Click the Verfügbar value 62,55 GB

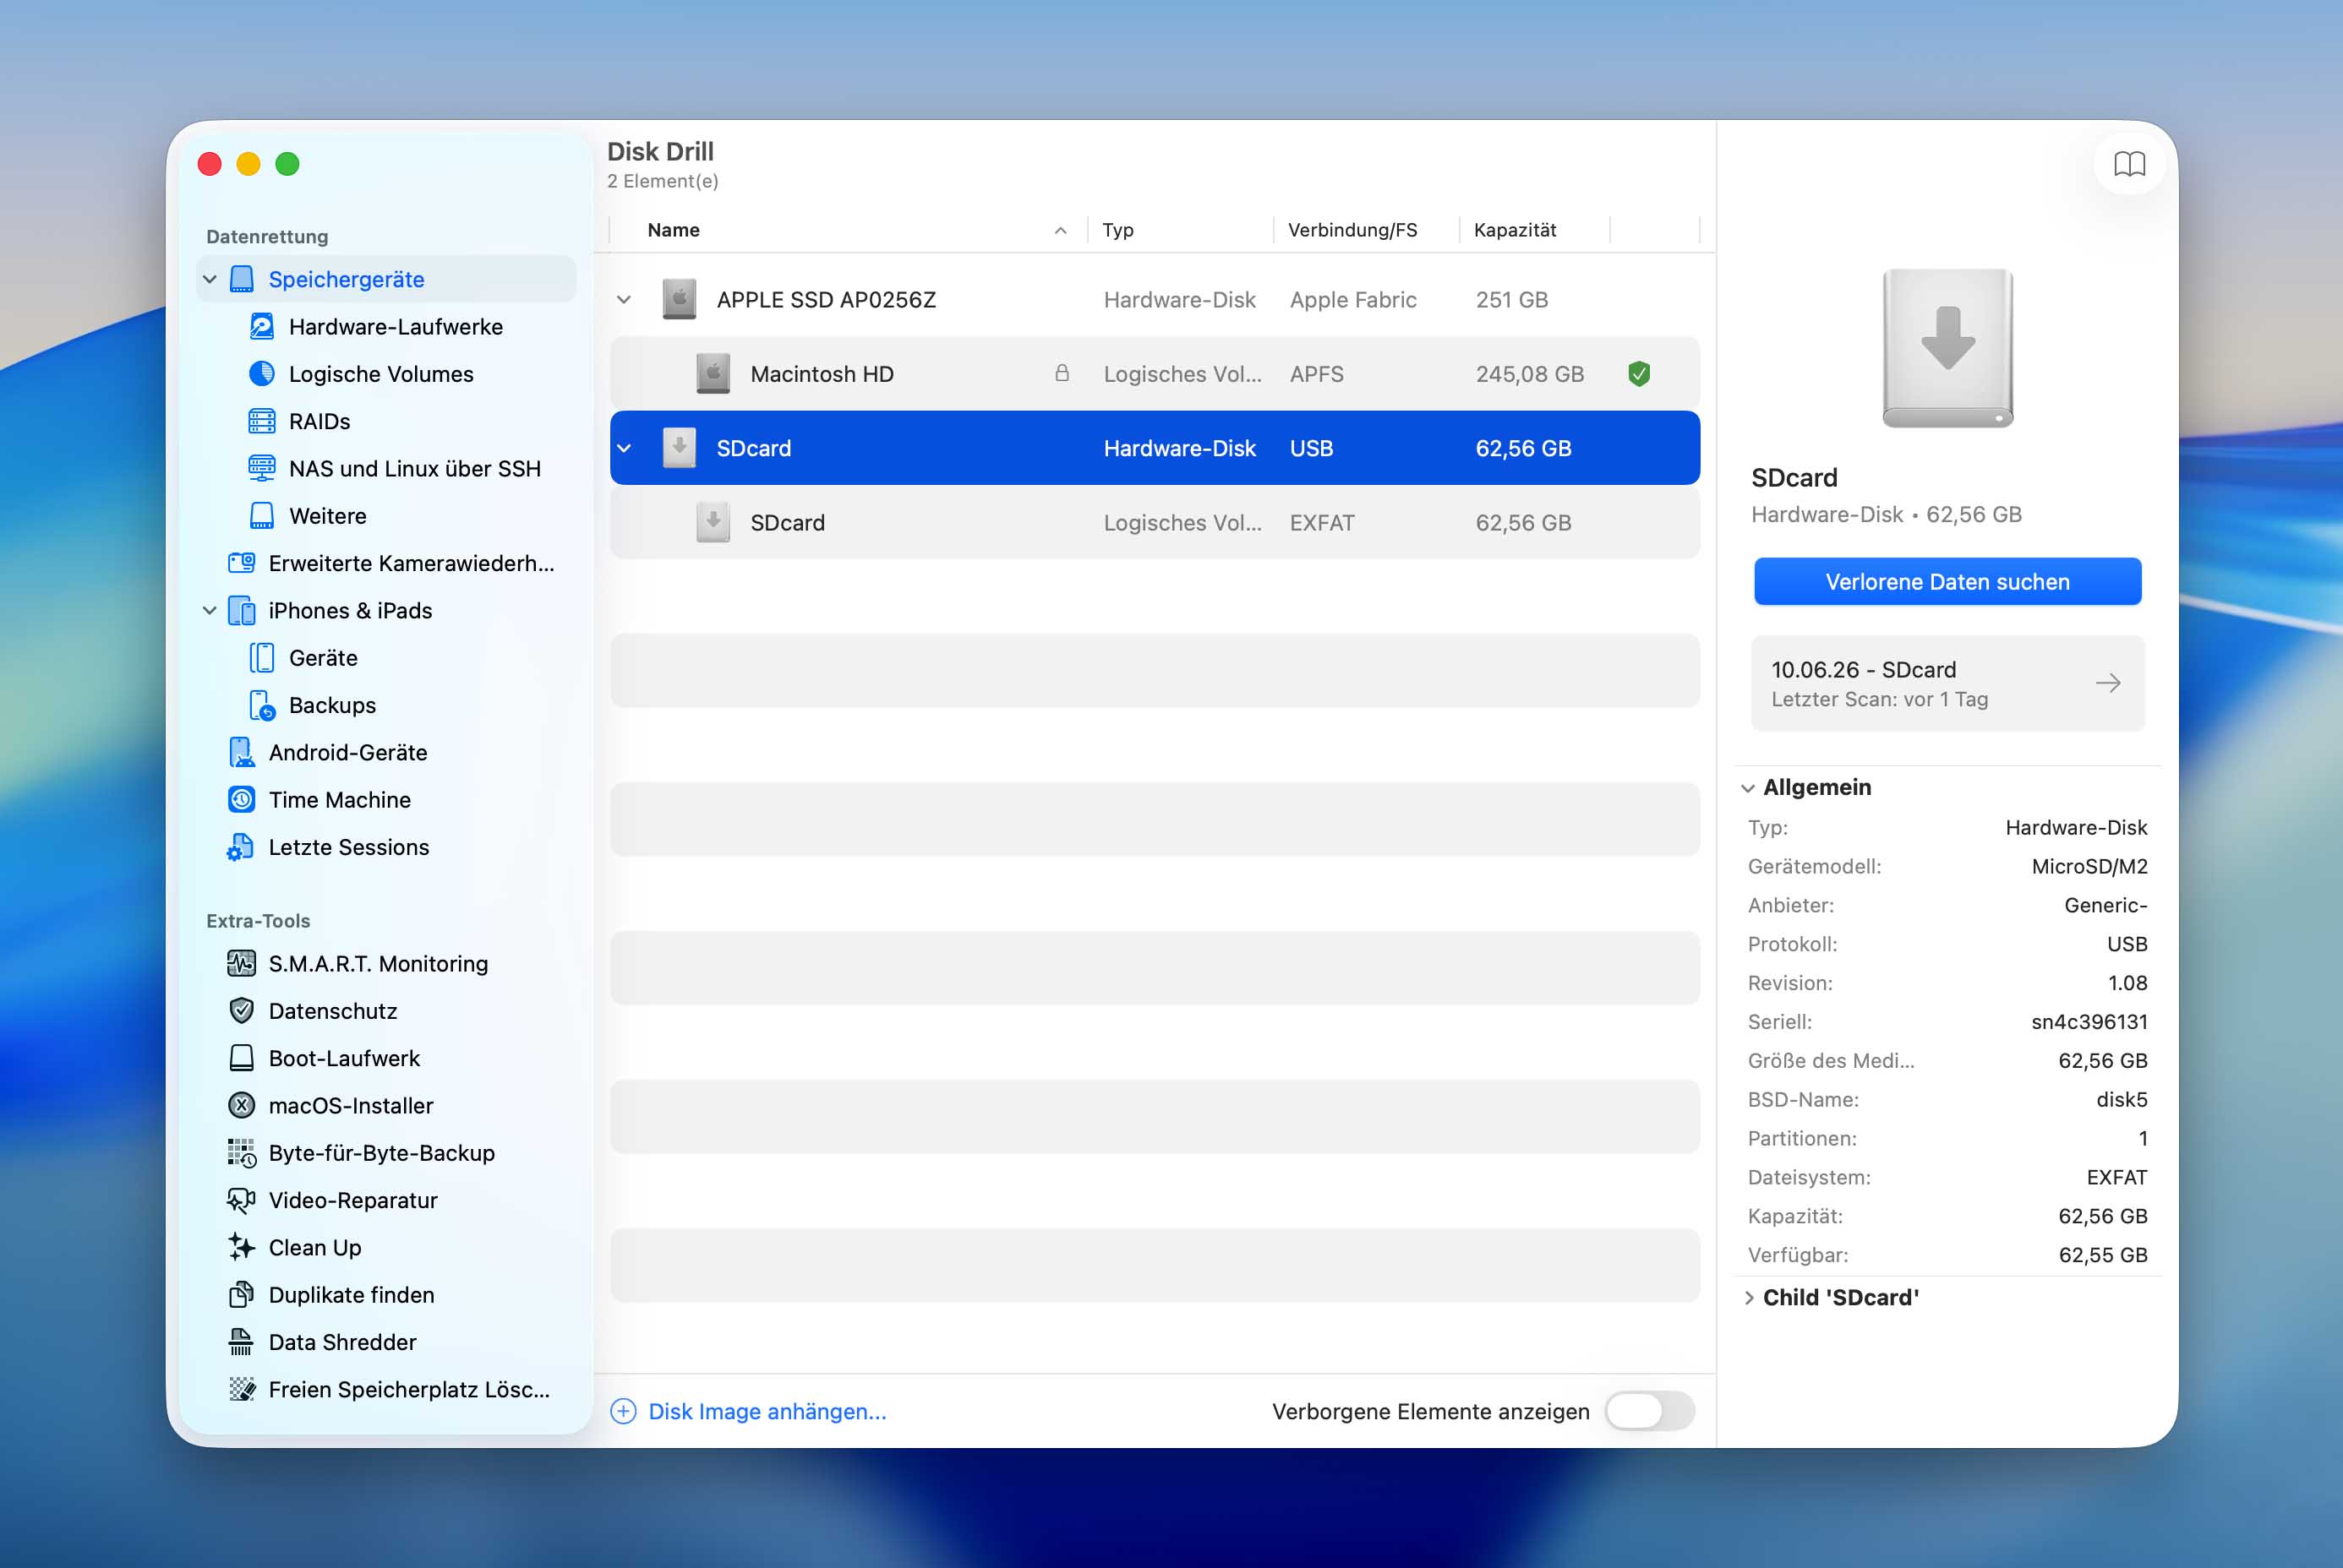point(2102,1255)
